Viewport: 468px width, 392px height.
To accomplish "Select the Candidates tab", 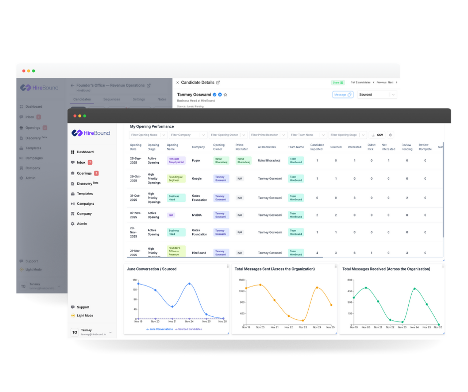I will click(x=82, y=99).
